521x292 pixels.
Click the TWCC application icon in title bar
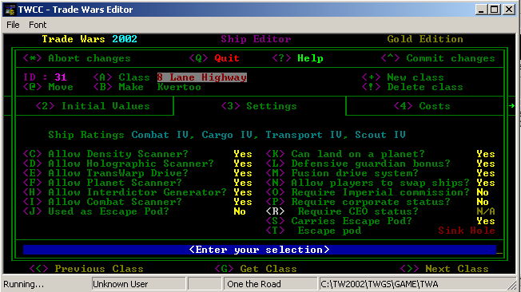10,10
